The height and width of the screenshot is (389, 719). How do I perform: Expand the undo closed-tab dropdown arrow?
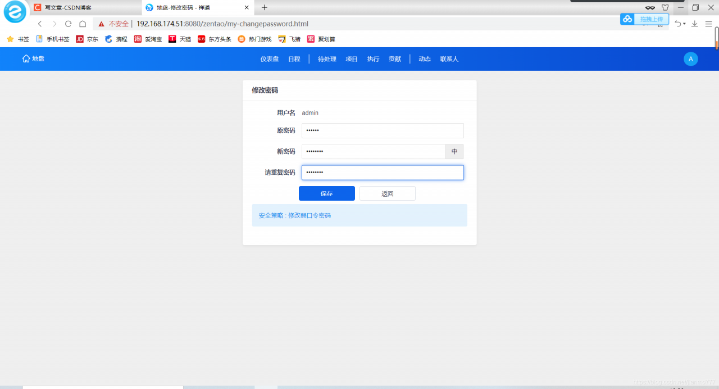(685, 24)
